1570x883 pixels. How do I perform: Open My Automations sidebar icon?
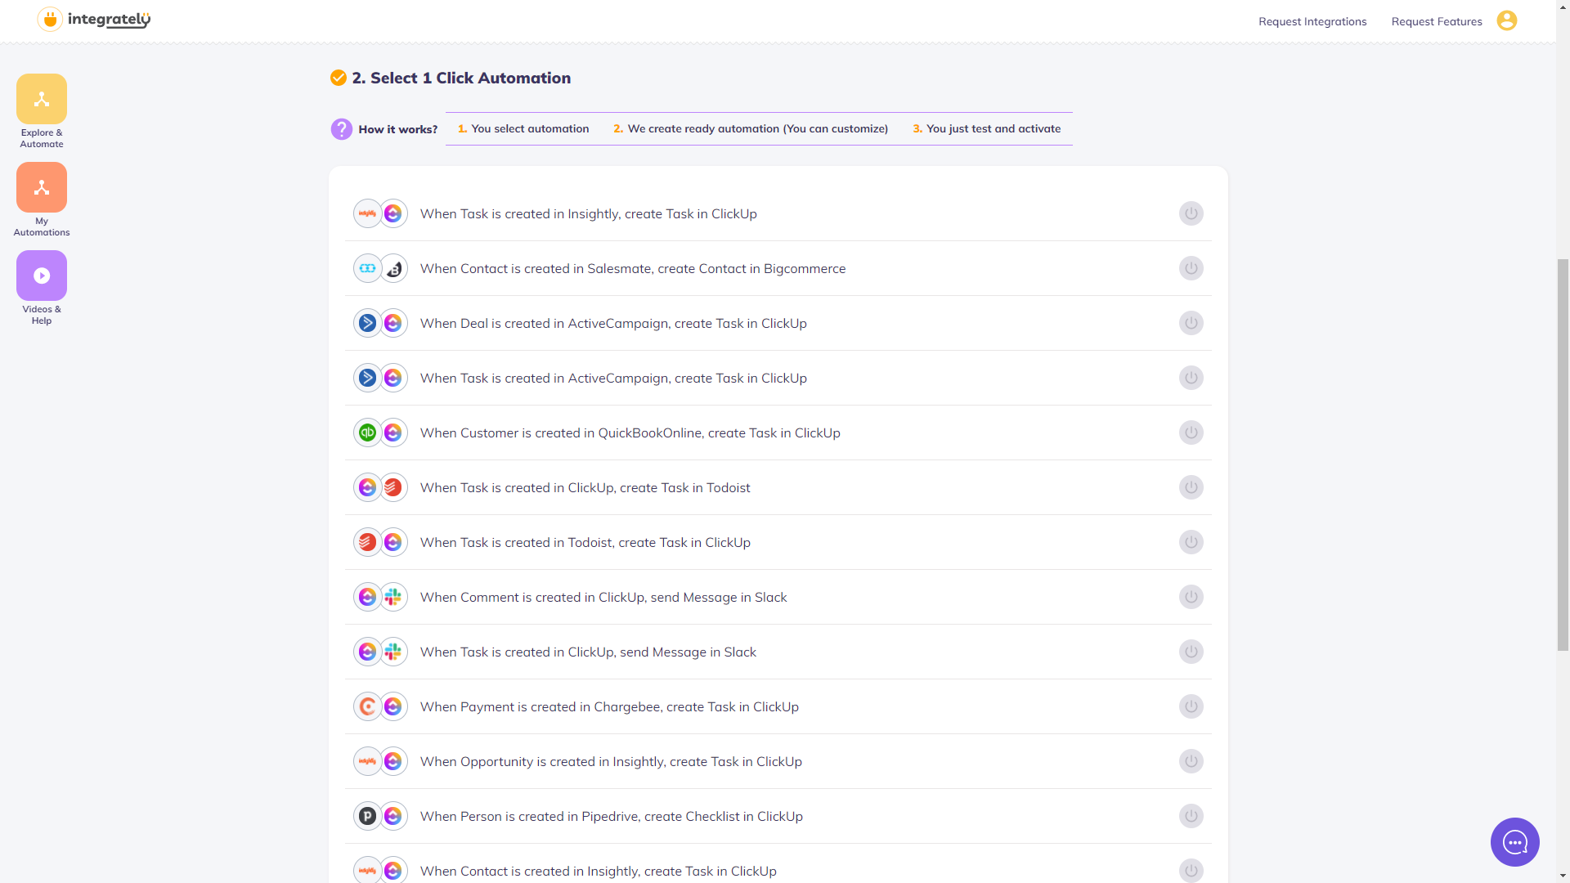pos(42,187)
